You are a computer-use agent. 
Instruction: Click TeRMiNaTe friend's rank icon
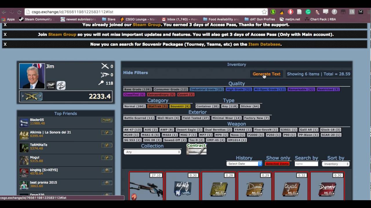pos(107,145)
